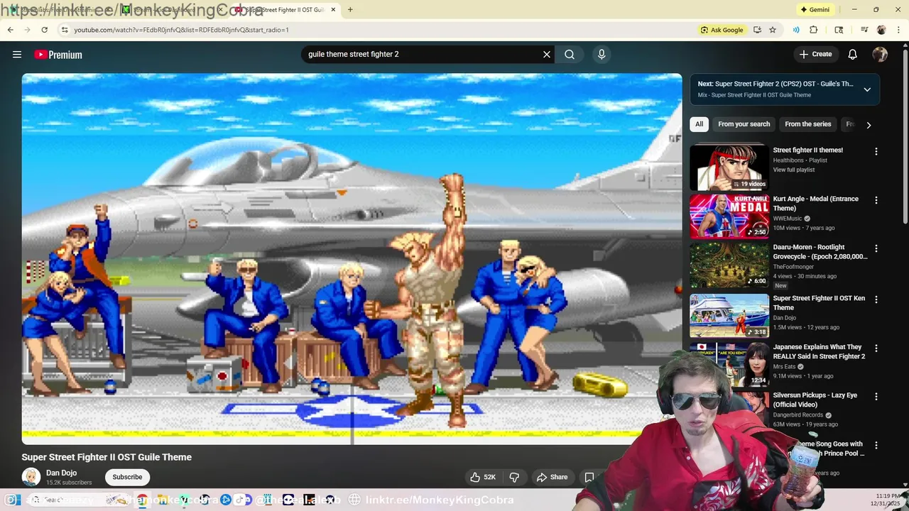The height and width of the screenshot is (511, 909).
Task: Open Silversun Pickups Lazy Eye title
Action: [815, 400]
